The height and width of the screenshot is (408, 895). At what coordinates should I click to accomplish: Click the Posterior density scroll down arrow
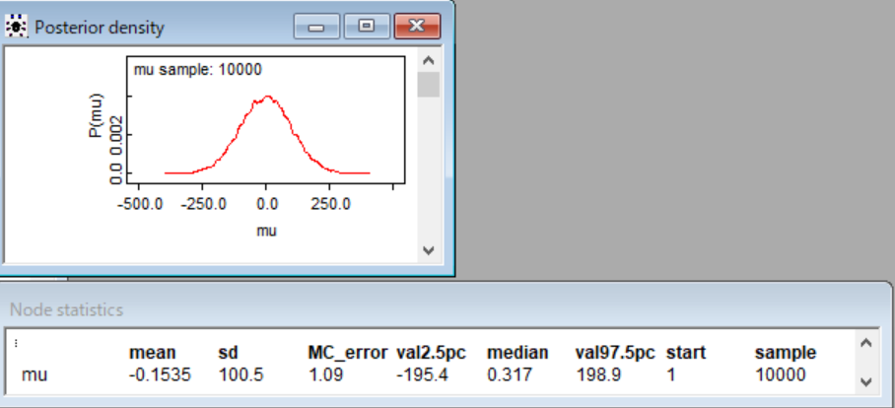(429, 250)
